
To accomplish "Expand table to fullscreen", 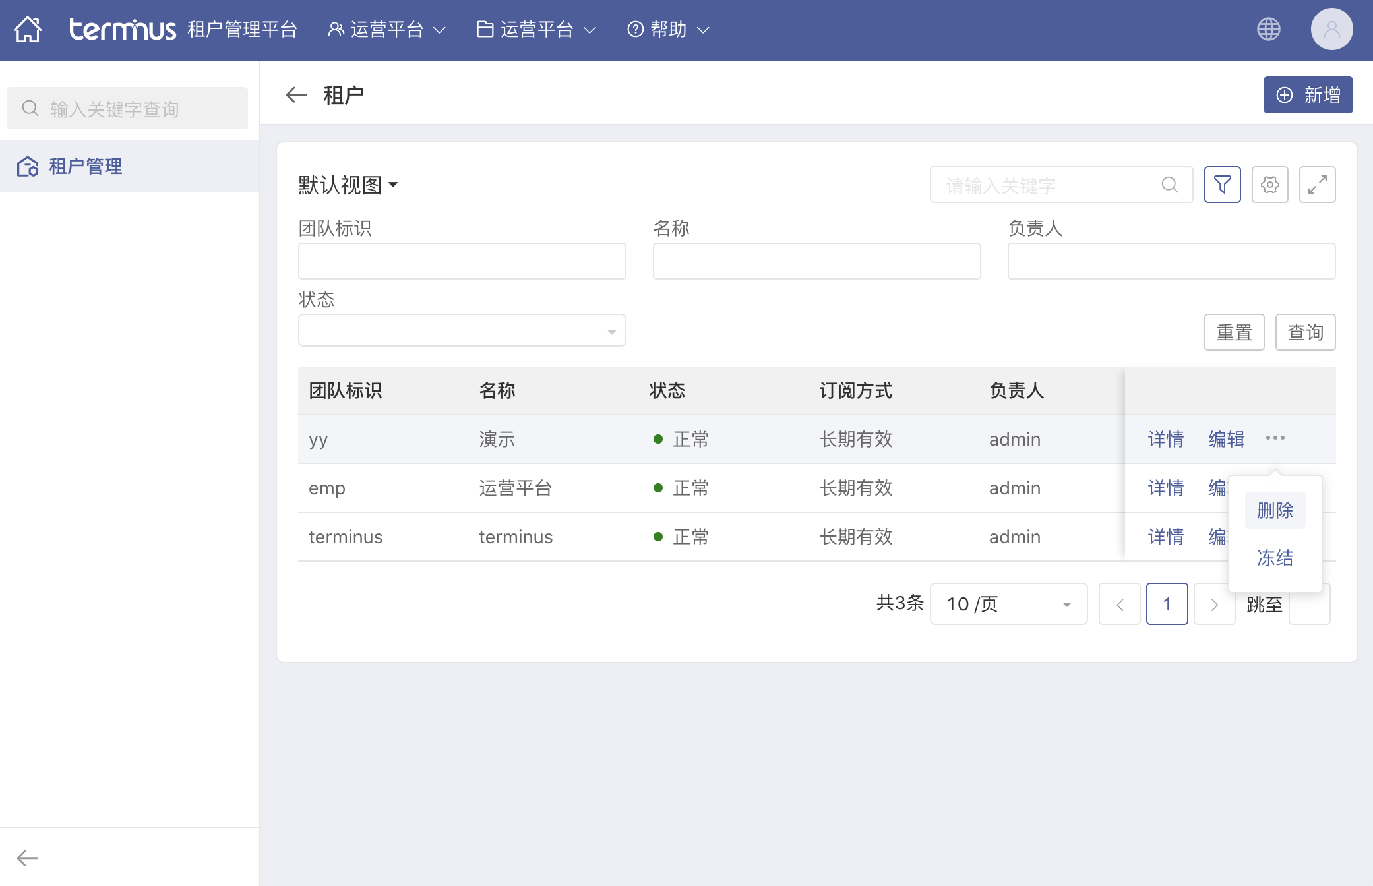I will tap(1317, 185).
